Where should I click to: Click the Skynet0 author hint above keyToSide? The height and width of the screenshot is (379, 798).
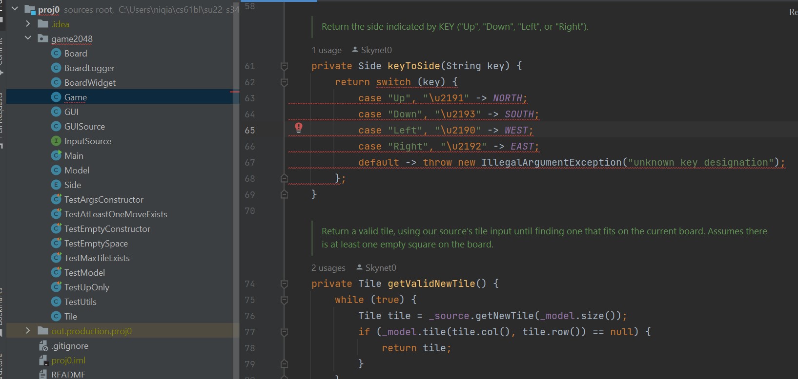376,50
